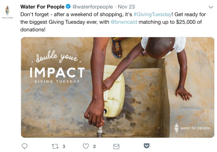
Task: Visit the @brwncald mention link
Action: (124, 22)
